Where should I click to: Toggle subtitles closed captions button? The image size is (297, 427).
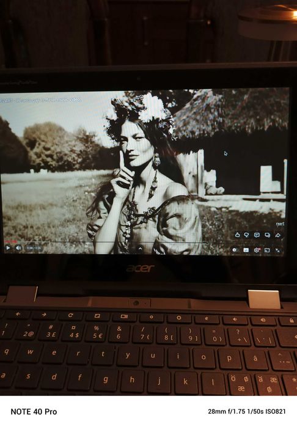point(246,250)
